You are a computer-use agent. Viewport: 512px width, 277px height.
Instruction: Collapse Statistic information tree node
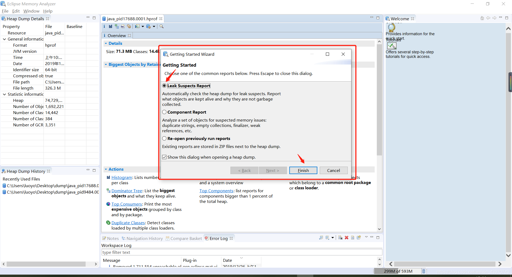[x=4, y=94]
